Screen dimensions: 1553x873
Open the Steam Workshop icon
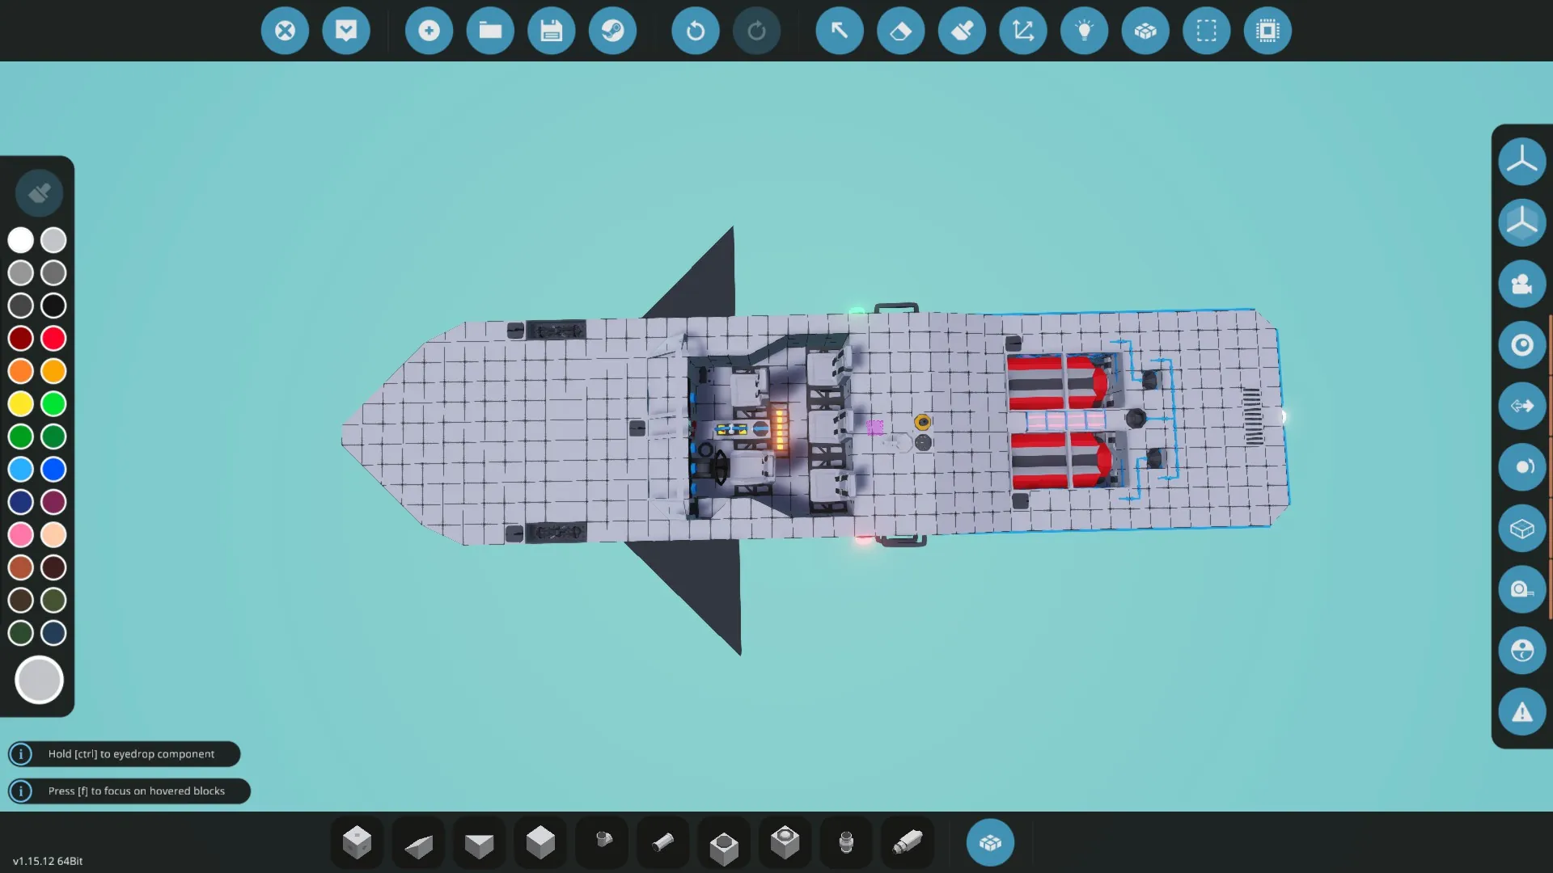pyautogui.click(x=612, y=31)
